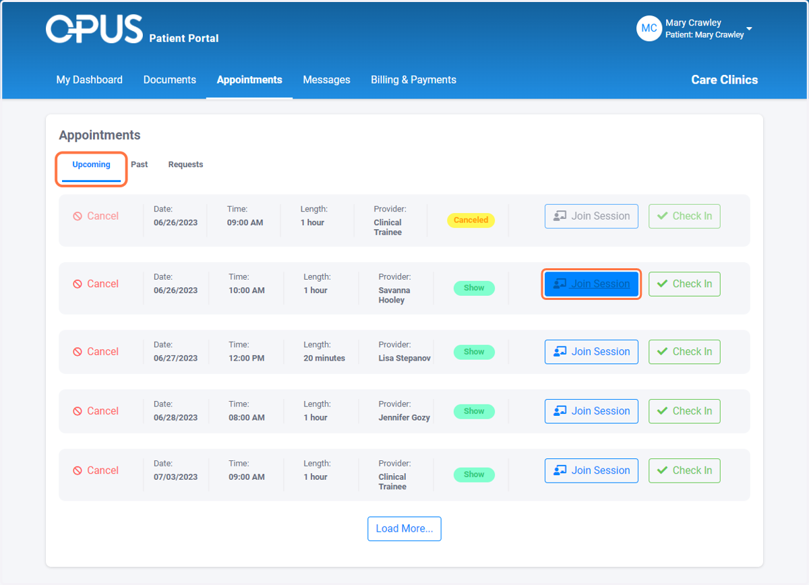Check In for 07/03/2023 appointment
The image size is (809, 585).
coord(684,470)
